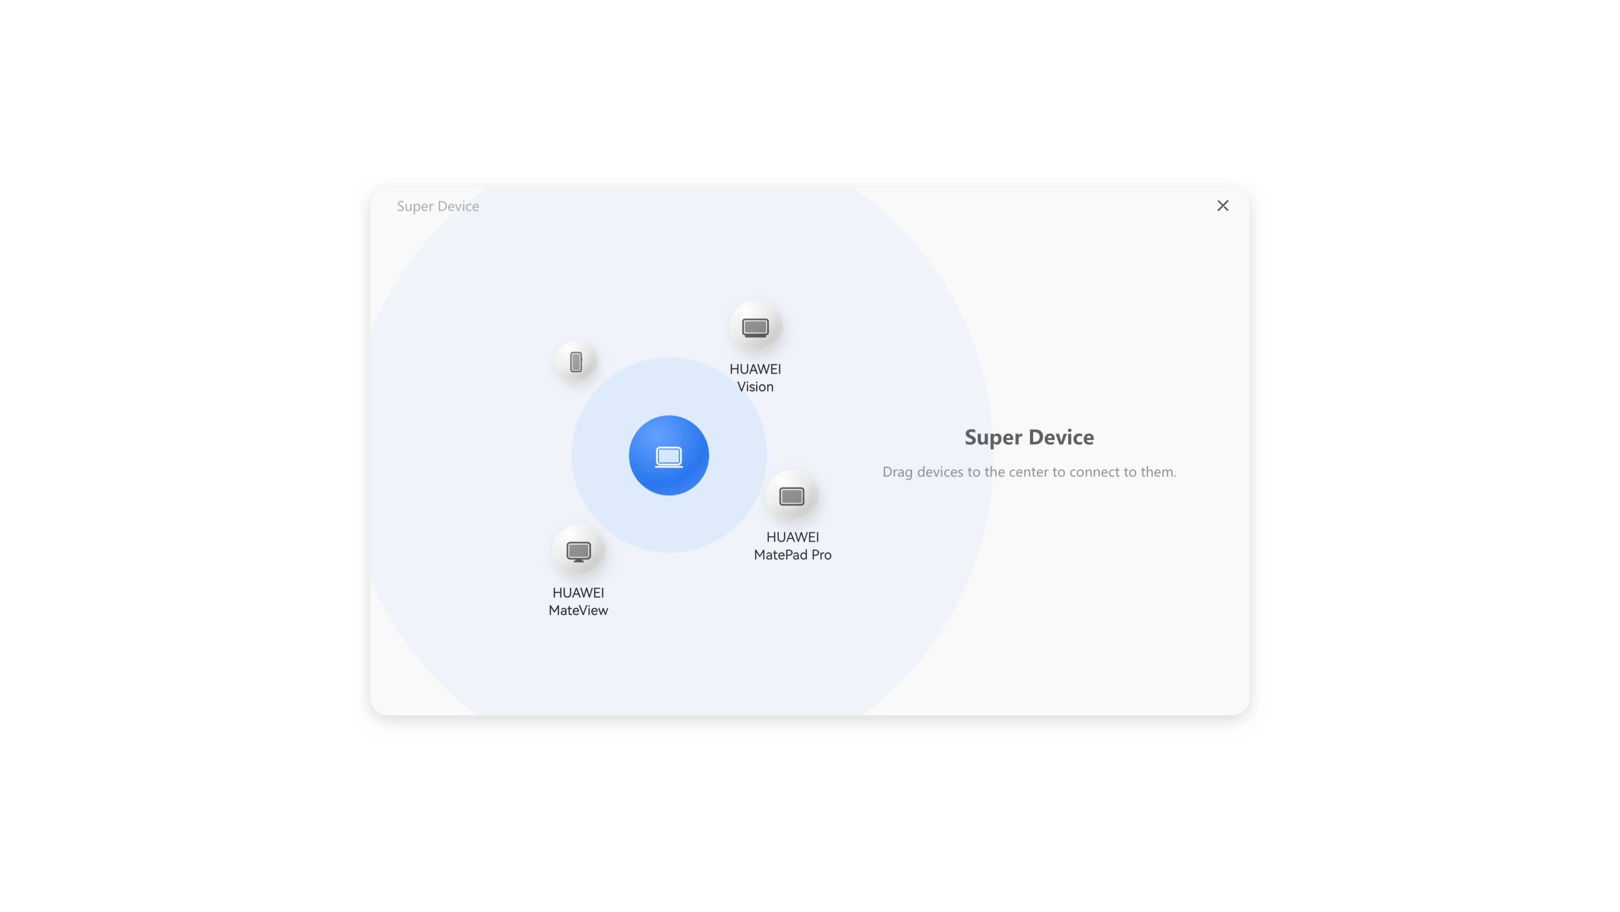This screenshot has height=912, width=1620.
Task: Click the unlabeled phone device icon
Action: coord(575,362)
